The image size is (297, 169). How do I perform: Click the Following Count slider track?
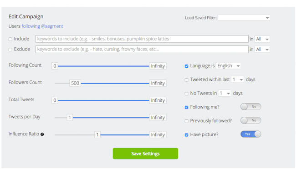(x=103, y=66)
